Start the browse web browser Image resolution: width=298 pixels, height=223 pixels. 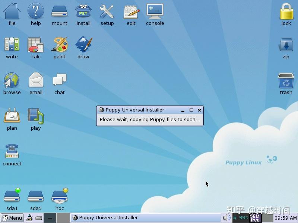pos(12,80)
